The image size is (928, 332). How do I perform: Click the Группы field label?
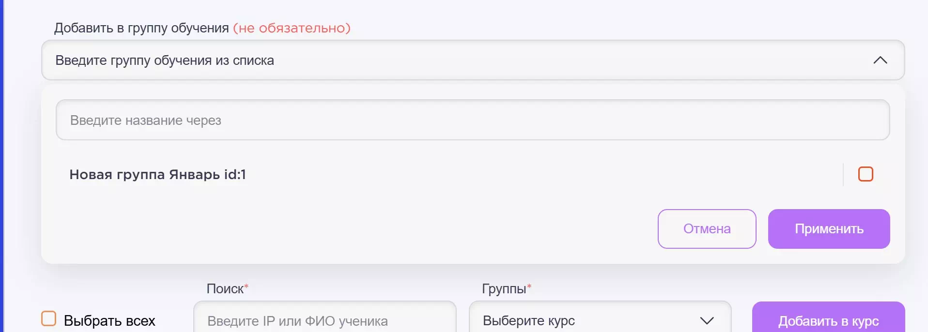point(504,289)
